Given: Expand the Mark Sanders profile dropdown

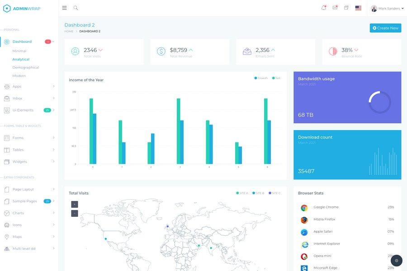Looking at the screenshot, I should click(387, 7).
